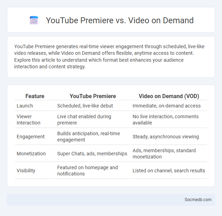Click the calendar table icon beside the title
This screenshot has height=216, width=222.
(x=34, y=20)
